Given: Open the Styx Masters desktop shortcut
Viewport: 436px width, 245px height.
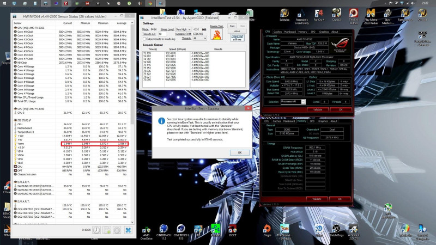Looking at the screenshot, I should [x=387, y=16].
